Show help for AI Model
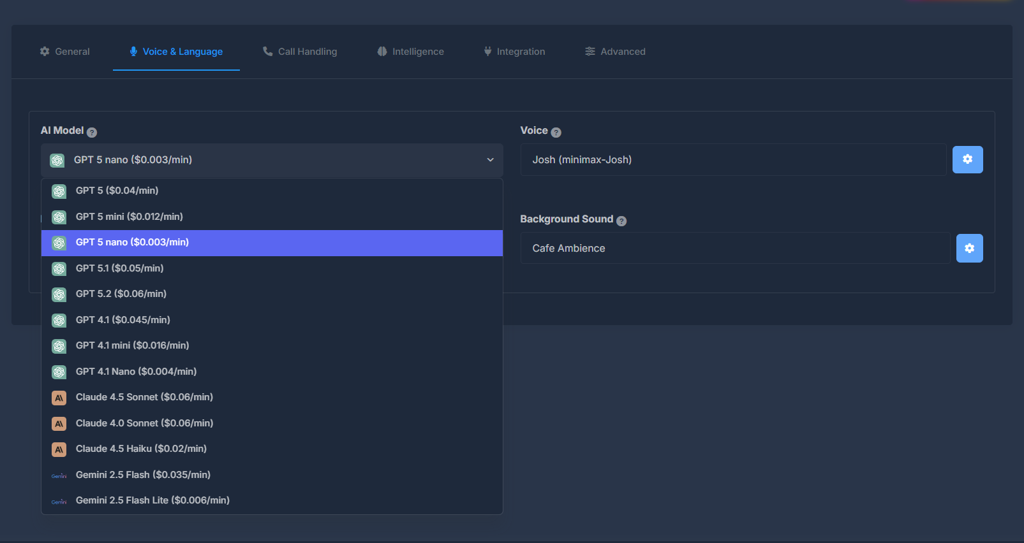 tap(92, 133)
